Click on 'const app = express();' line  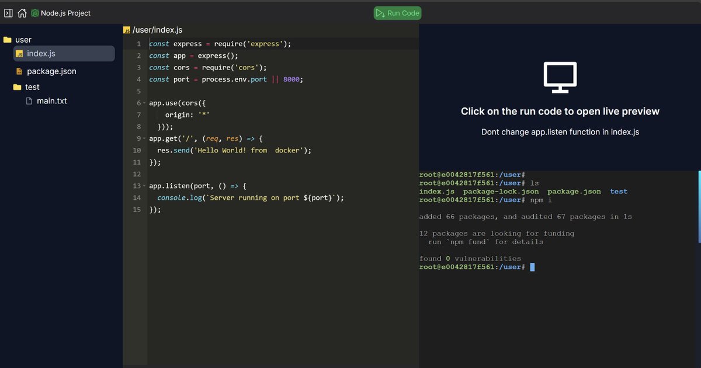(194, 55)
